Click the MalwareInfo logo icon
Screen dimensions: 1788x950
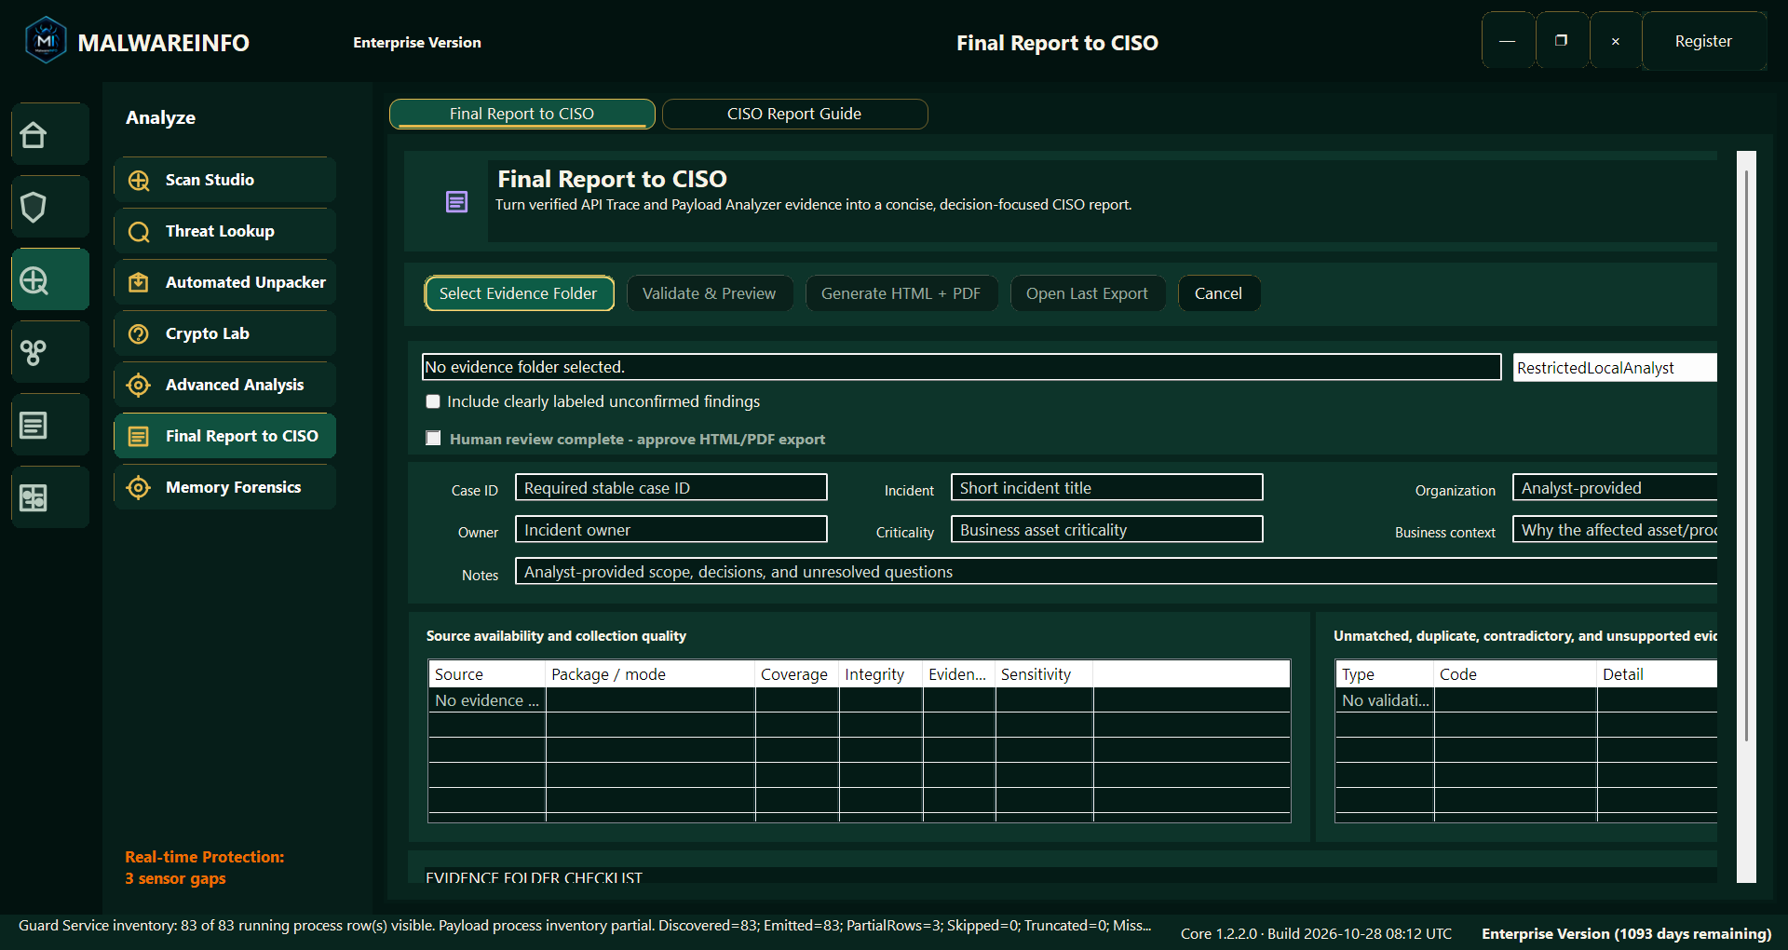coord(46,41)
